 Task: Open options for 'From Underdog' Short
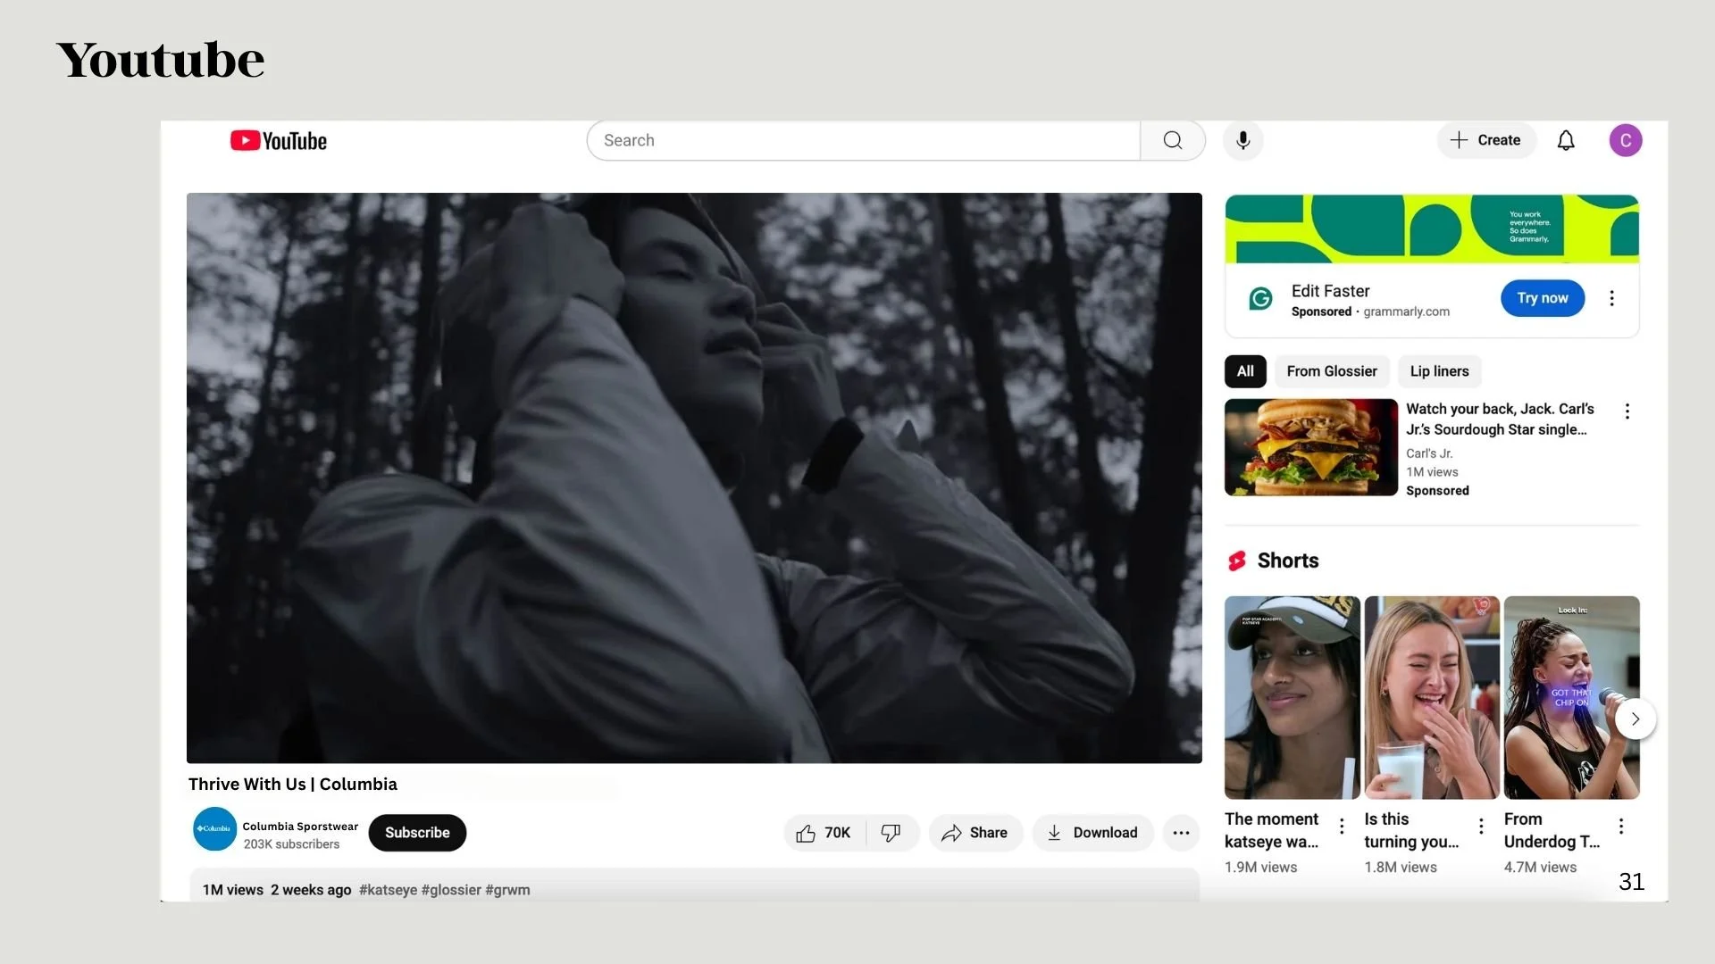[1621, 826]
